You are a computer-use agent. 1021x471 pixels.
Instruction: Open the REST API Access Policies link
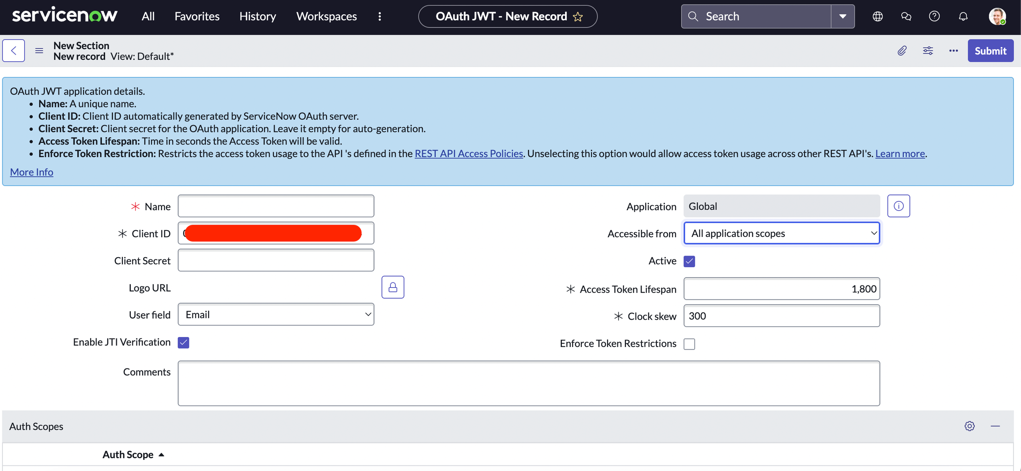click(x=469, y=154)
